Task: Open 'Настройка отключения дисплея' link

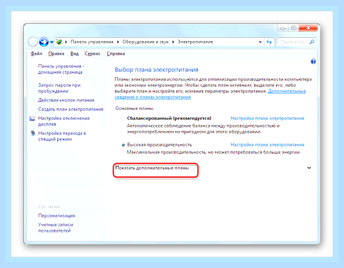Action: pos(64,121)
